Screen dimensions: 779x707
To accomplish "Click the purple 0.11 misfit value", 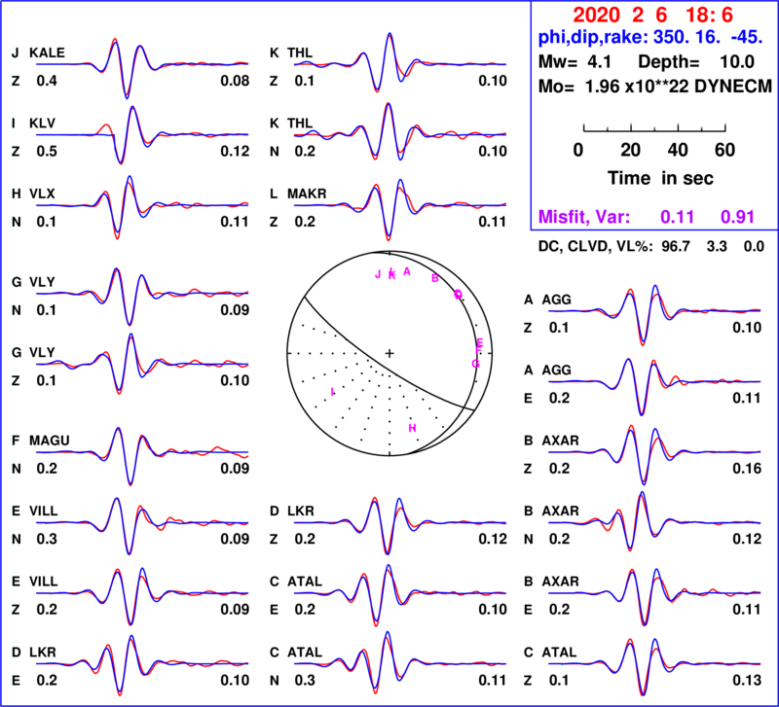I will point(677,217).
